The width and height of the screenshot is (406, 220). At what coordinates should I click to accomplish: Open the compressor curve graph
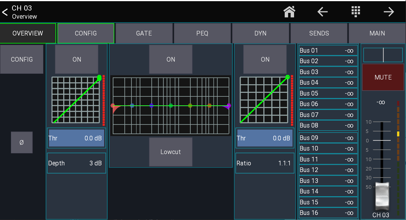[x=265, y=100]
